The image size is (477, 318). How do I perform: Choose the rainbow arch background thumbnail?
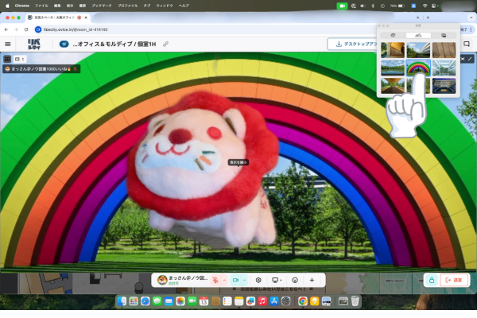tap(418, 68)
